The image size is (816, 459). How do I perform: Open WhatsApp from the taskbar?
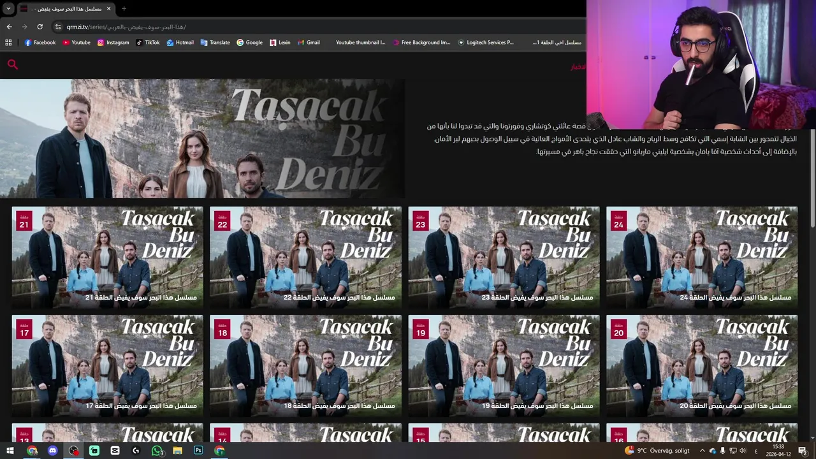coord(157,451)
